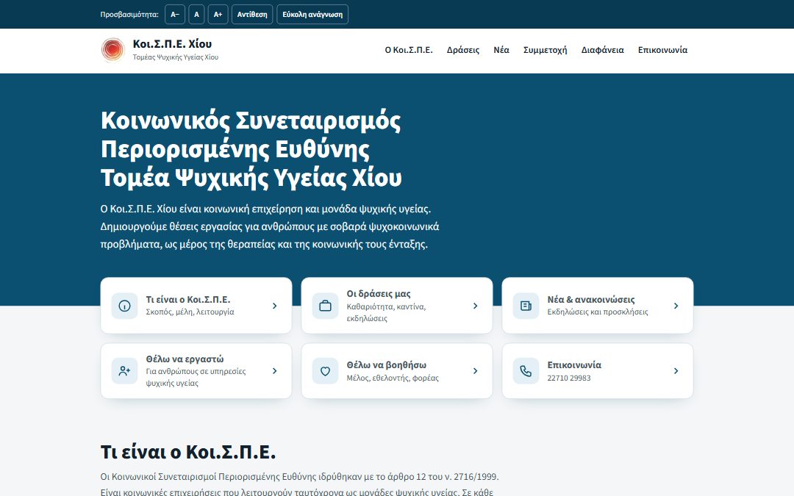Click chevron arrow on 'Επικοινωνία' phone card
This screenshot has width=794, height=496.
(676, 371)
